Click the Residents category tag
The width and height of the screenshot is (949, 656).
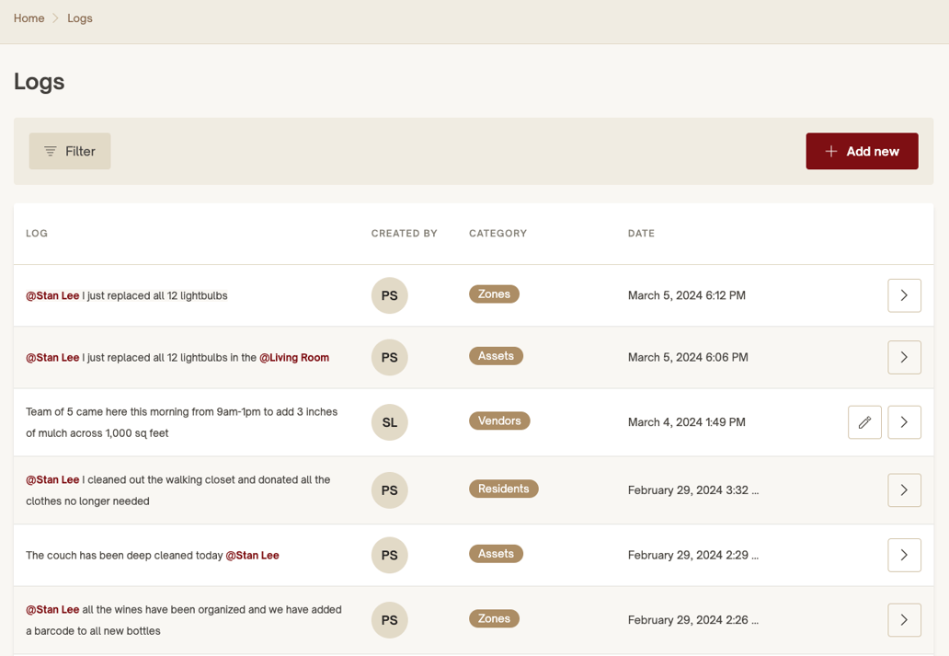tap(503, 489)
